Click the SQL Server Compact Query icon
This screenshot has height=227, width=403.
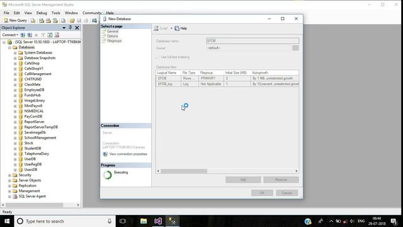[63, 20]
